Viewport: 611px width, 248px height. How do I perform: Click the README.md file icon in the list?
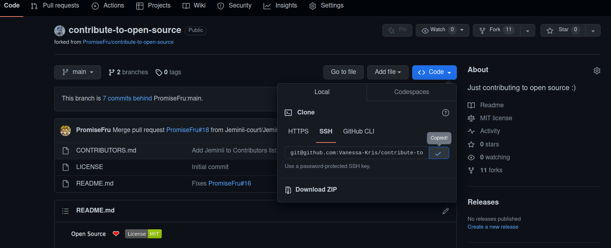point(65,184)
